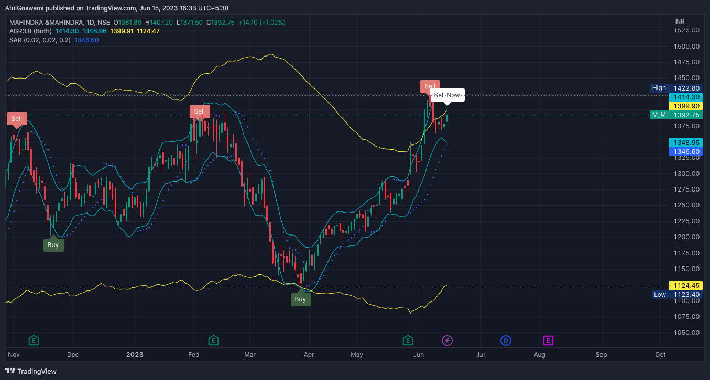Select the Low label on the price axis
The image size is (710, 380).
(x=660, y=295)
